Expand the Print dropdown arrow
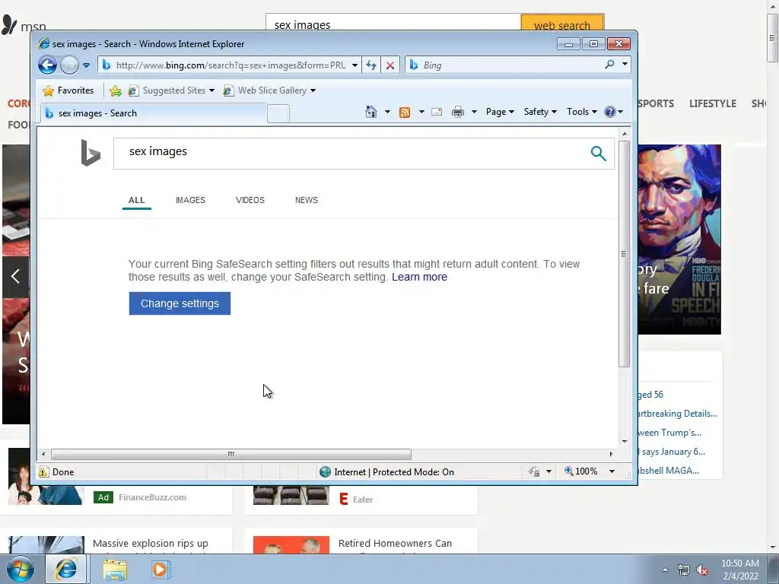This screenshot has width=779, height=584. tap(474, 112)
